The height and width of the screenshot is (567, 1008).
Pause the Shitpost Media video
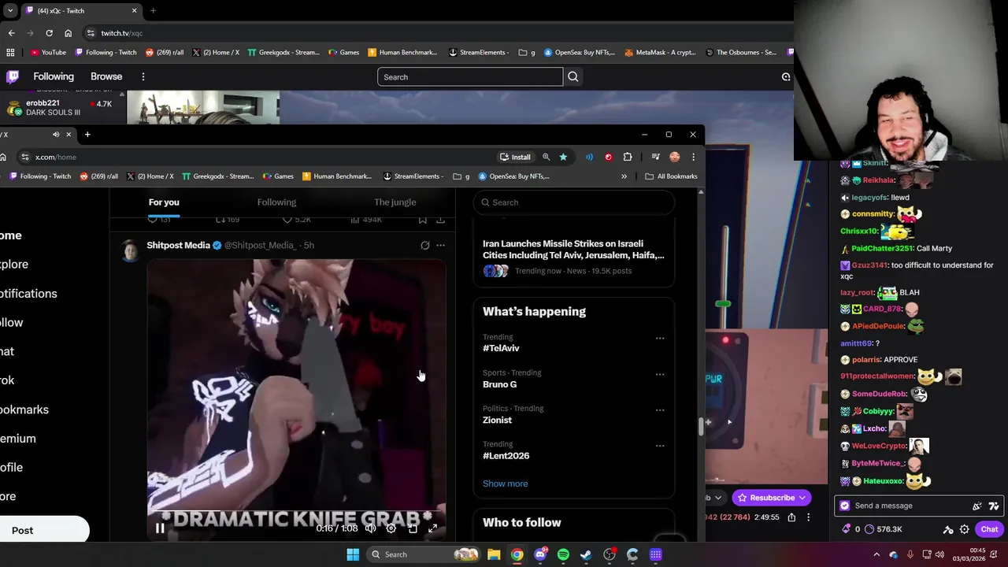point(160,528)
